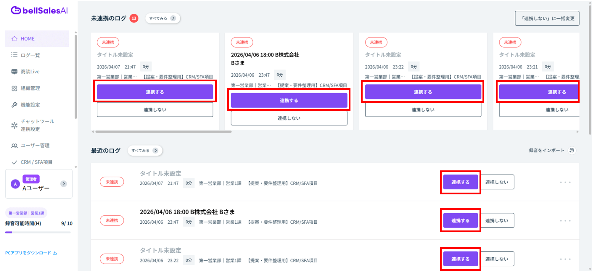Click the 商談Live icon in sidebar
The width and height of the screenshot is (592, 271).
pos(14,72)
